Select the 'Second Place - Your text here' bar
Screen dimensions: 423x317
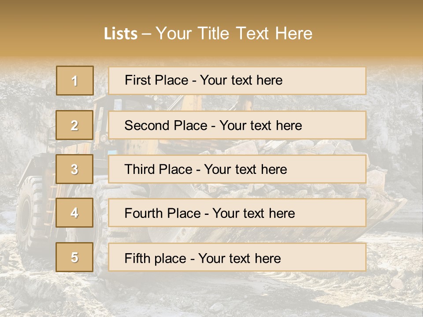237,125
